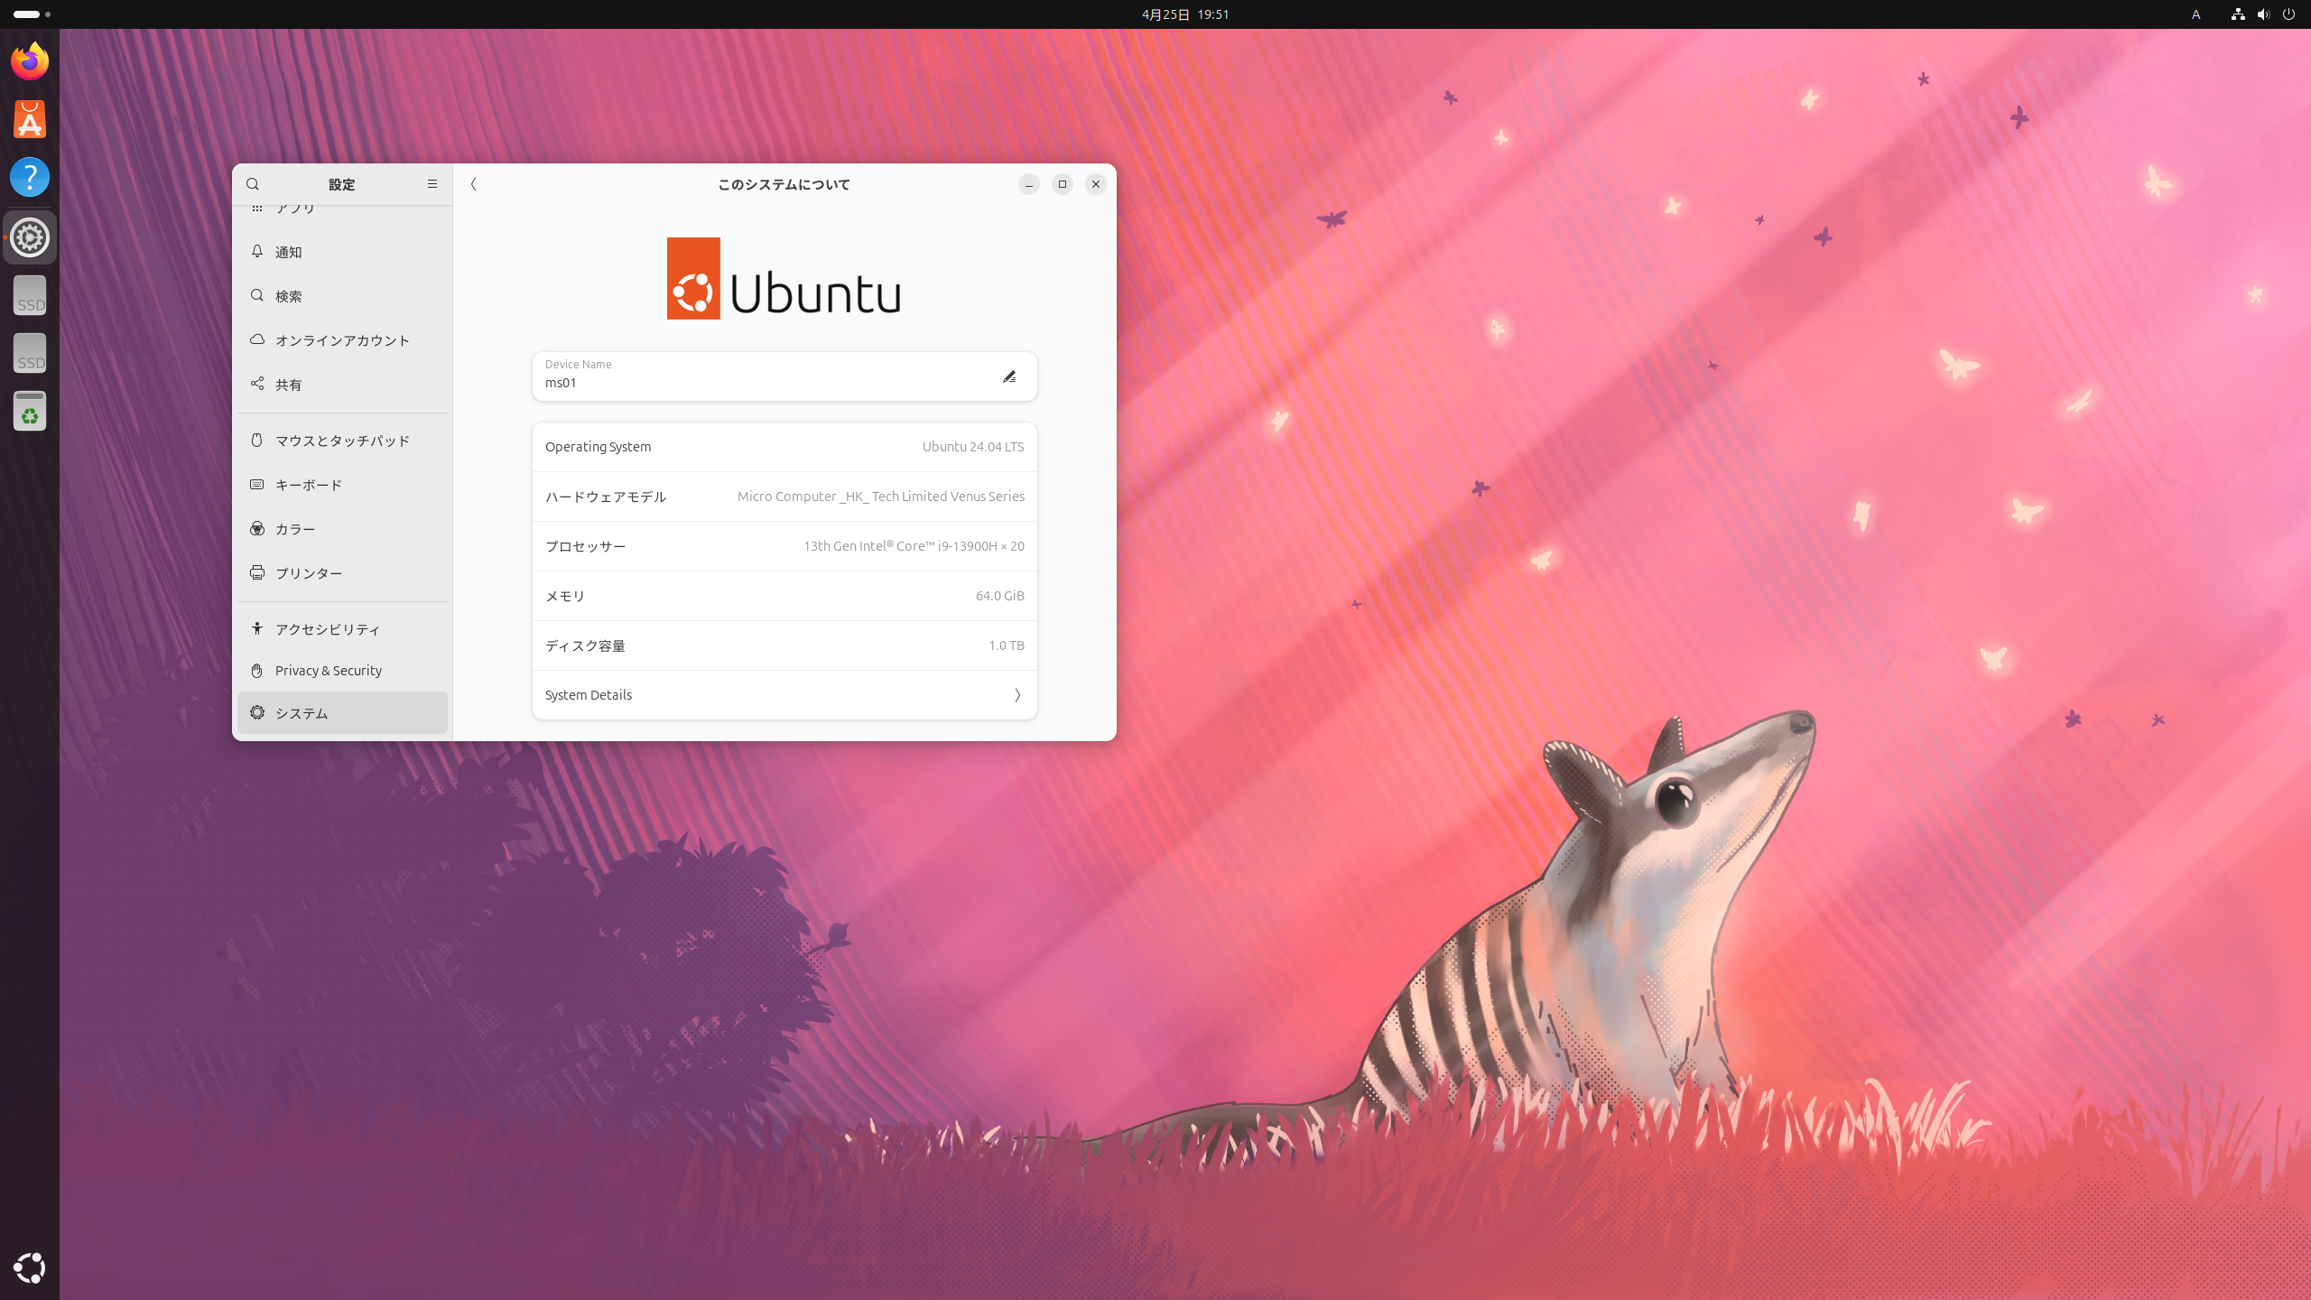The width and height of the screenshot is (2311, 1300).
Task: Open the search in Settings sidebar
Action: coord(253,184)
